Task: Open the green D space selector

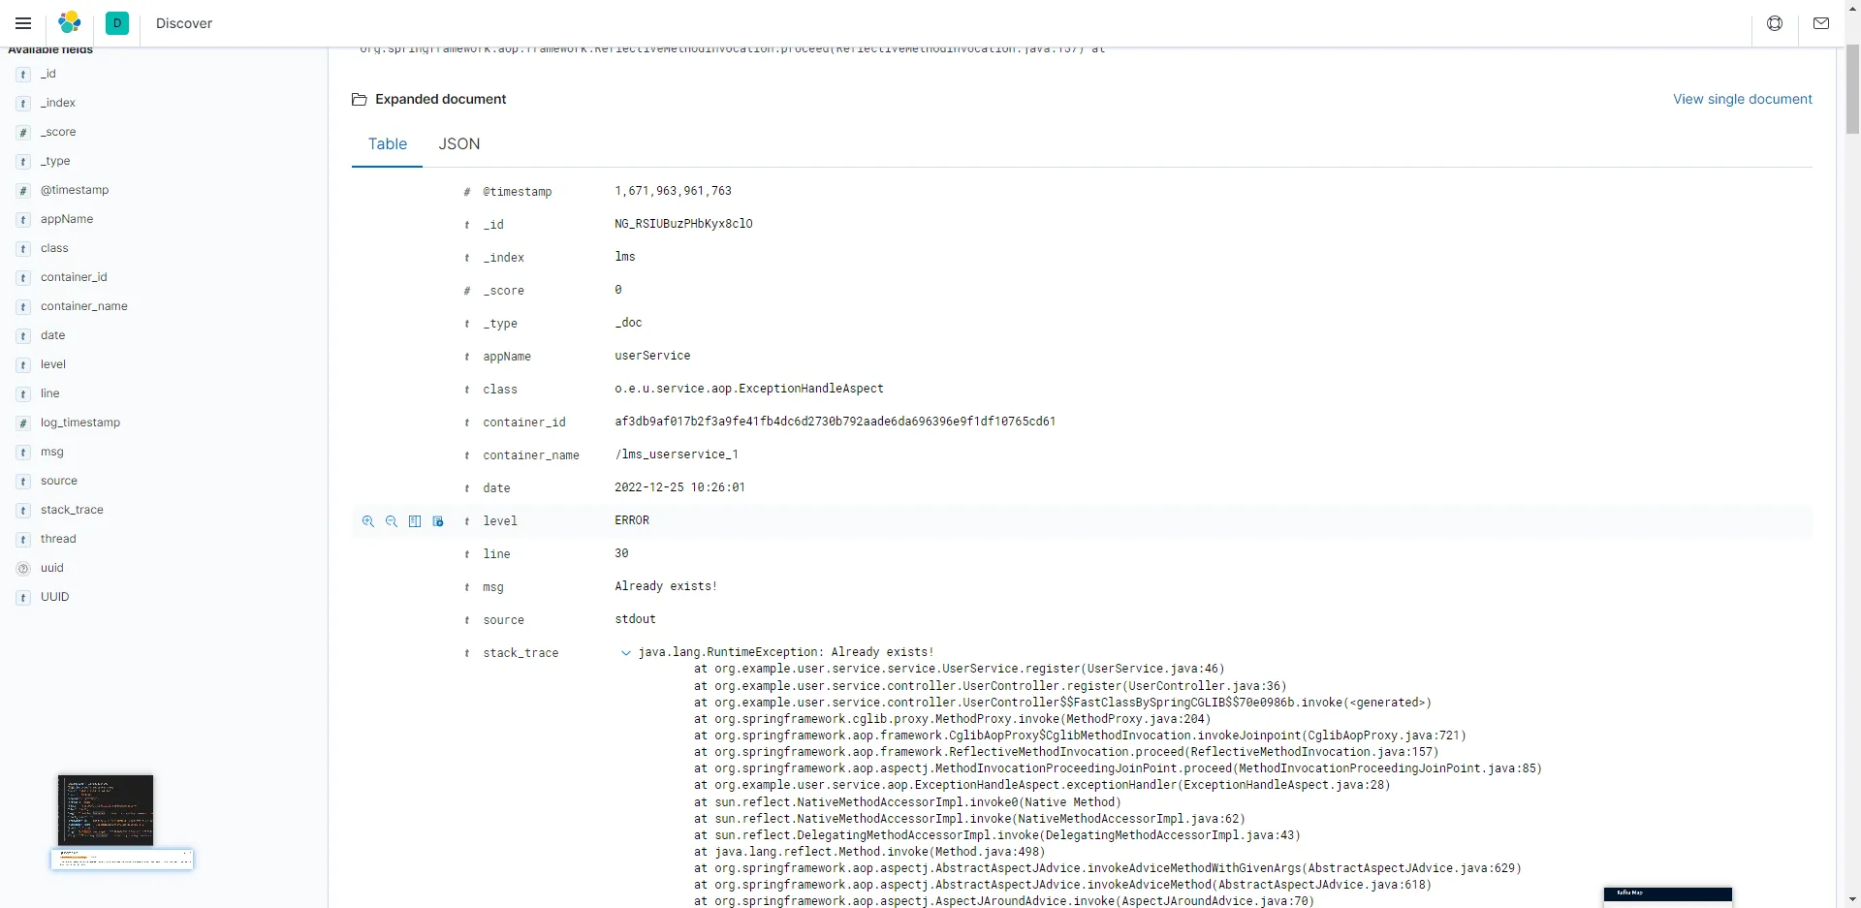Action: coord(117,23)
